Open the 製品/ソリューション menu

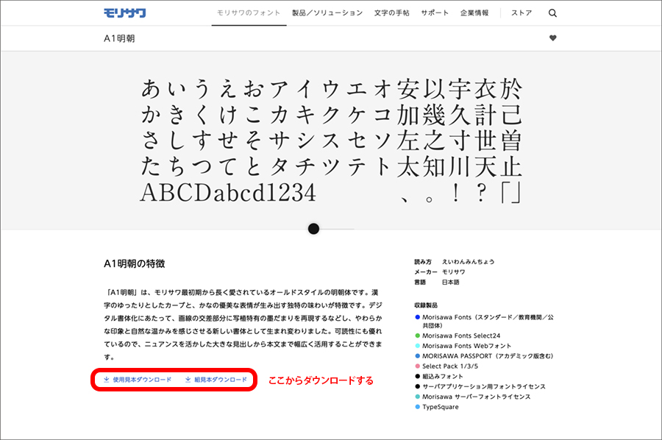[x=327, y=13]
